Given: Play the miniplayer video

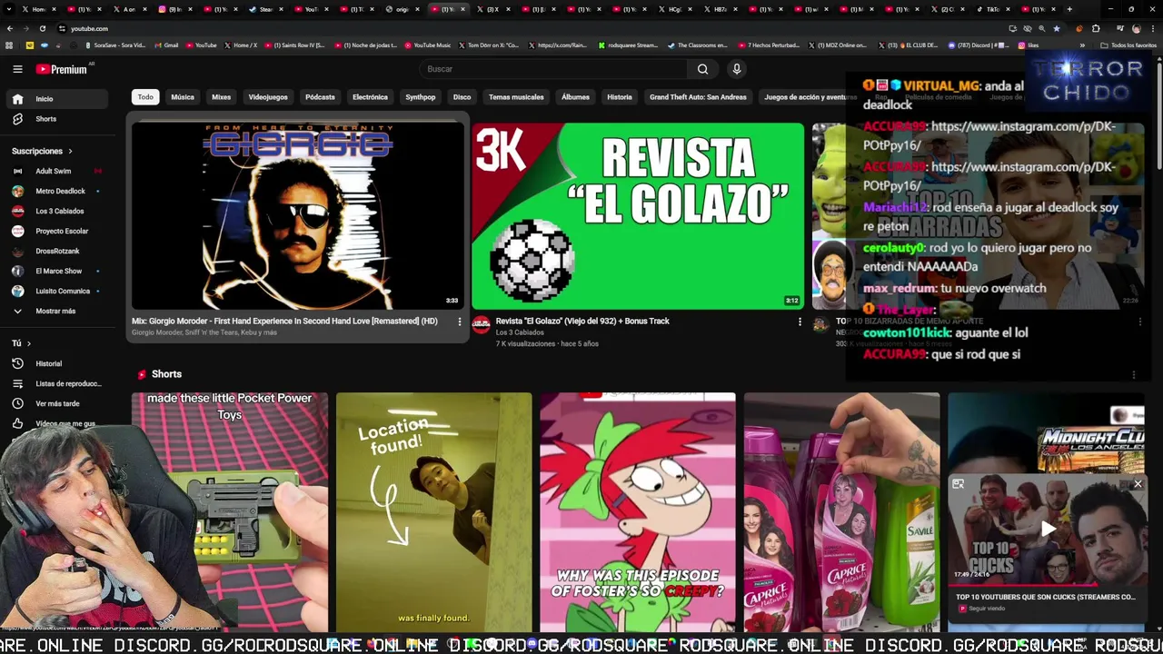Looking at the screenshot, I should 1048,529.
